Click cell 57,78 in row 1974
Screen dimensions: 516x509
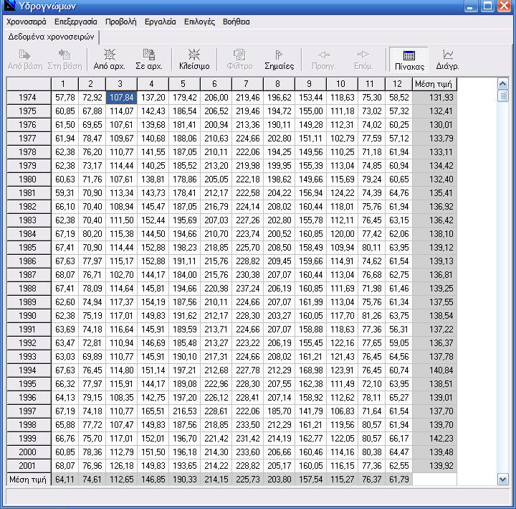pyautogui.click(x=64, y=98)
